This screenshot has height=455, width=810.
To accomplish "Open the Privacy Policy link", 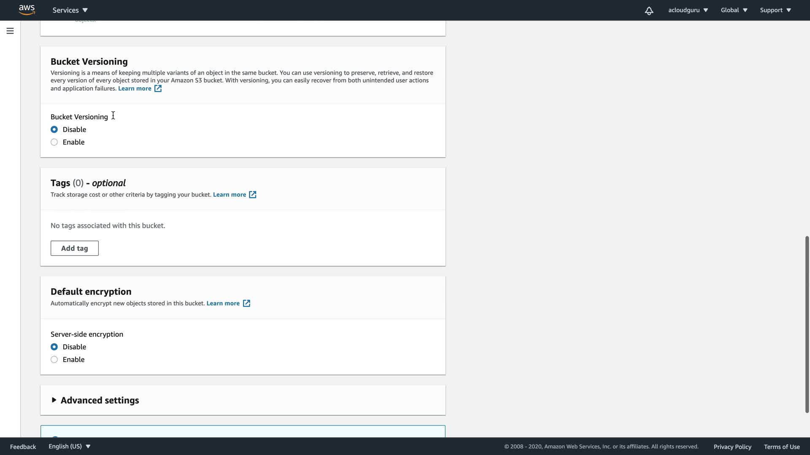I will (732, 447).
